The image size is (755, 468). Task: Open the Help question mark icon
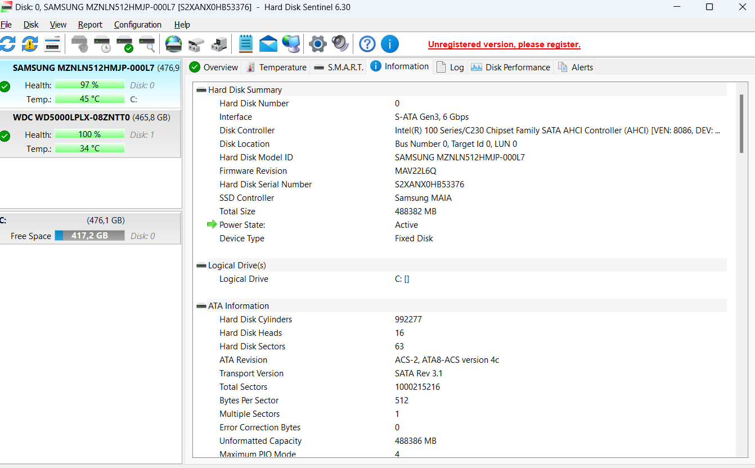point(367,44)
